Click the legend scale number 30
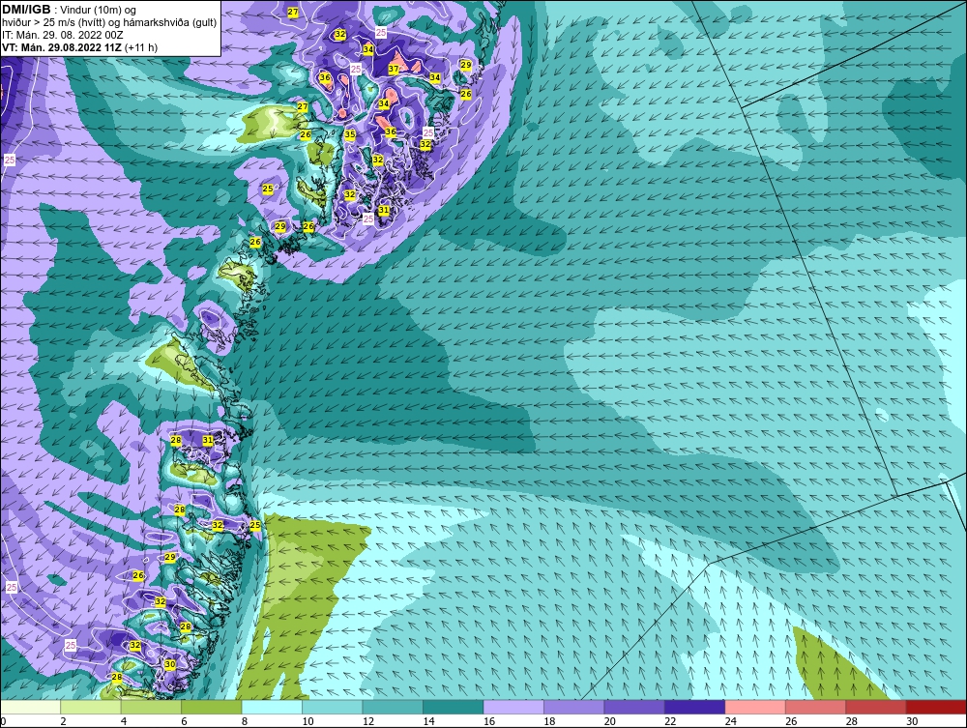Viewport: 967px width, 728px height. point(912,721)
